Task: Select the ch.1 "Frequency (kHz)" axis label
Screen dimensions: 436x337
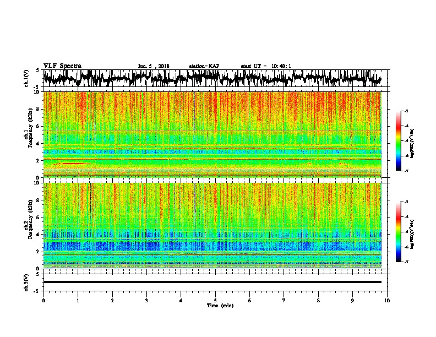Action: tap(30, 128)
